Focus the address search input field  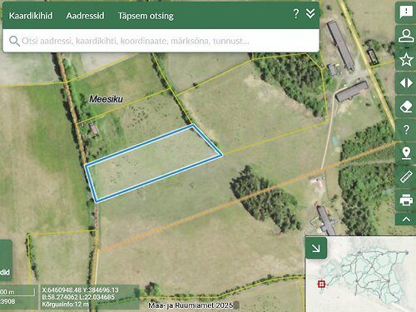click(161, 41)
